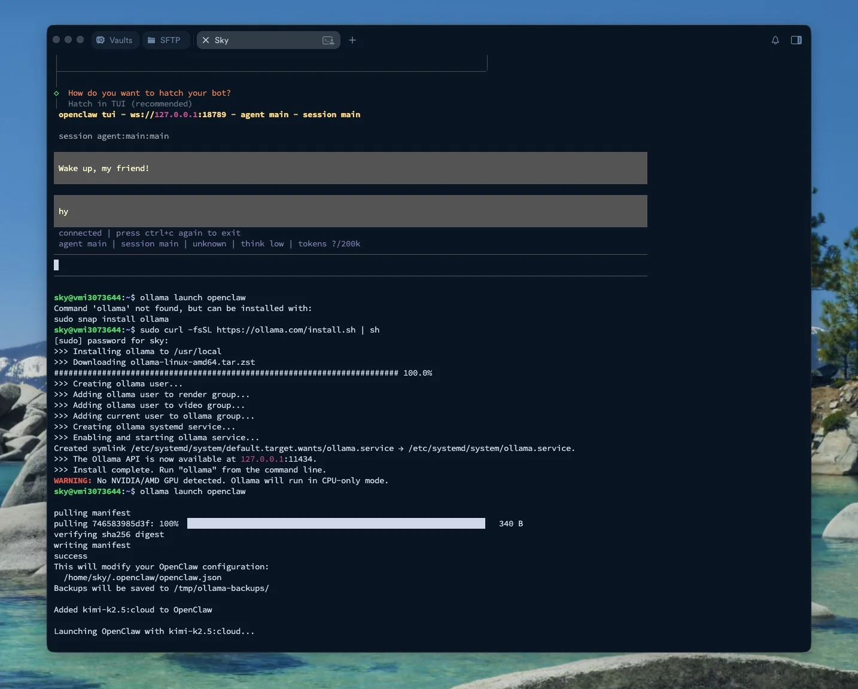Click '/etc/systemd/system/ollama.service.' path
This screenshot has width=858, height=689.
click(492, 448)
